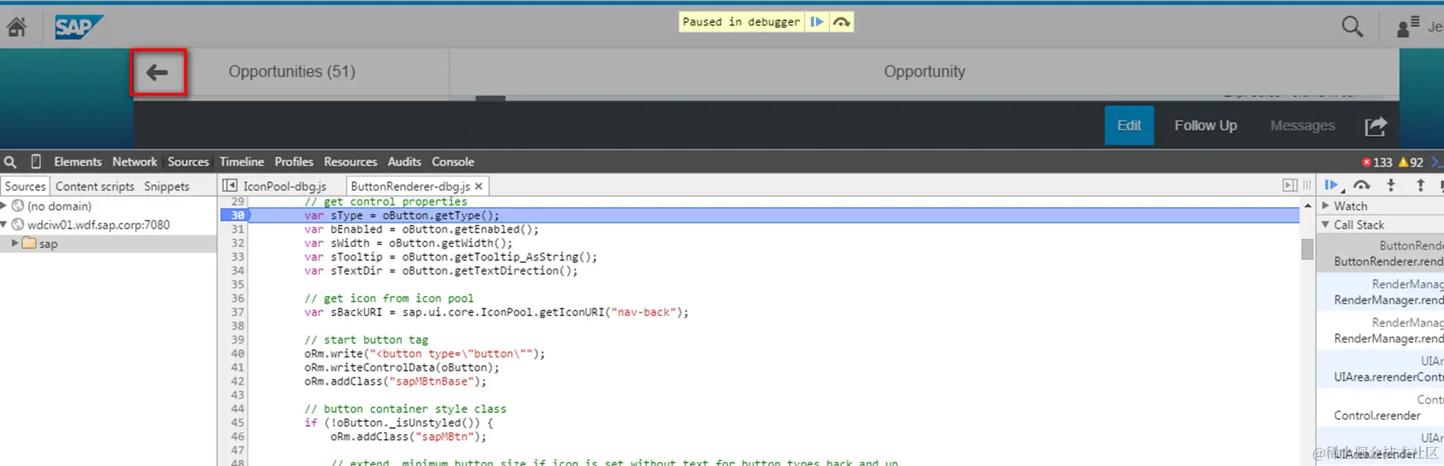Expand the sap folder
The height and width of the screenshot is (466, 1444).
point(14,243)
